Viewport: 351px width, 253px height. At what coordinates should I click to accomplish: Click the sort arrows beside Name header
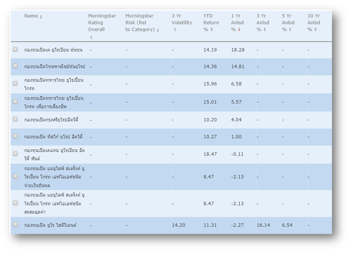click(x=41, y=17)
